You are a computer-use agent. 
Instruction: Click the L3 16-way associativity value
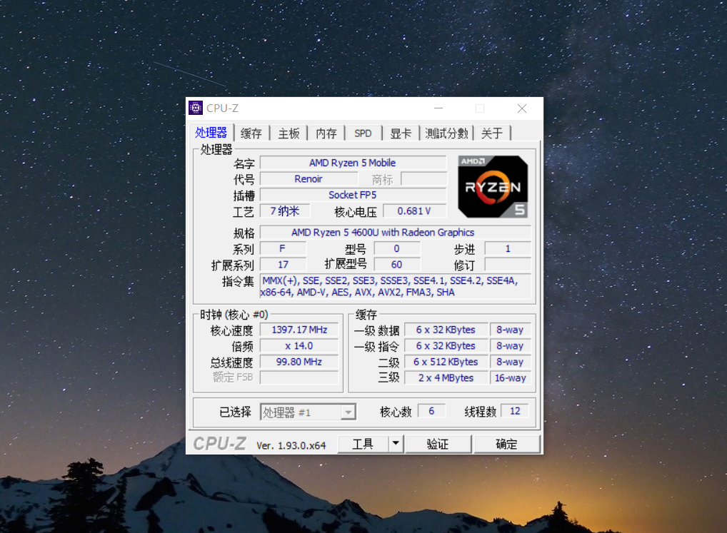pyautogui.click(x=510, y=378)
